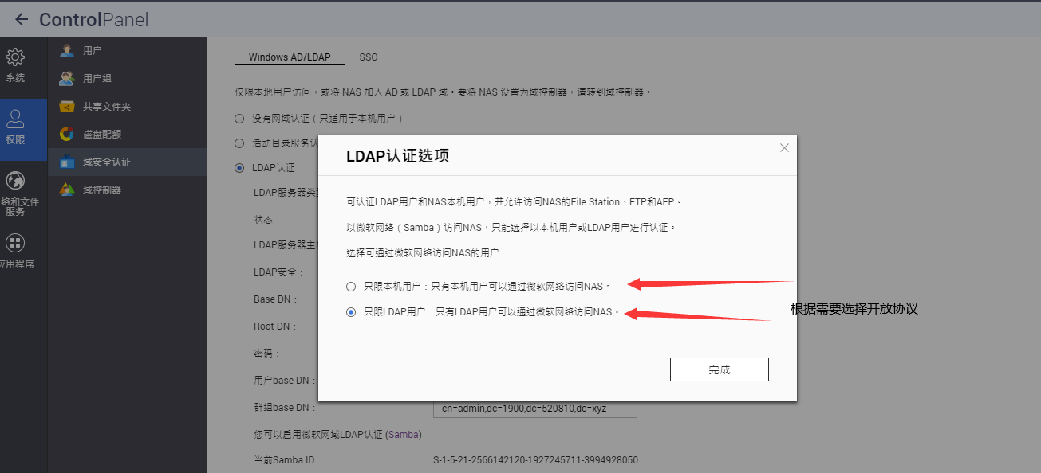Viewport: 1041px width, 473px height.
Task: Switch to the SSO tab
Action: point(369,57)
